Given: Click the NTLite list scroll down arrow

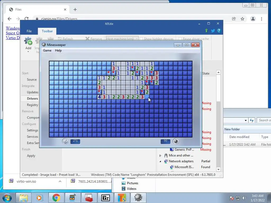Looking at the screenshot, I should click(x=218, y=169).
